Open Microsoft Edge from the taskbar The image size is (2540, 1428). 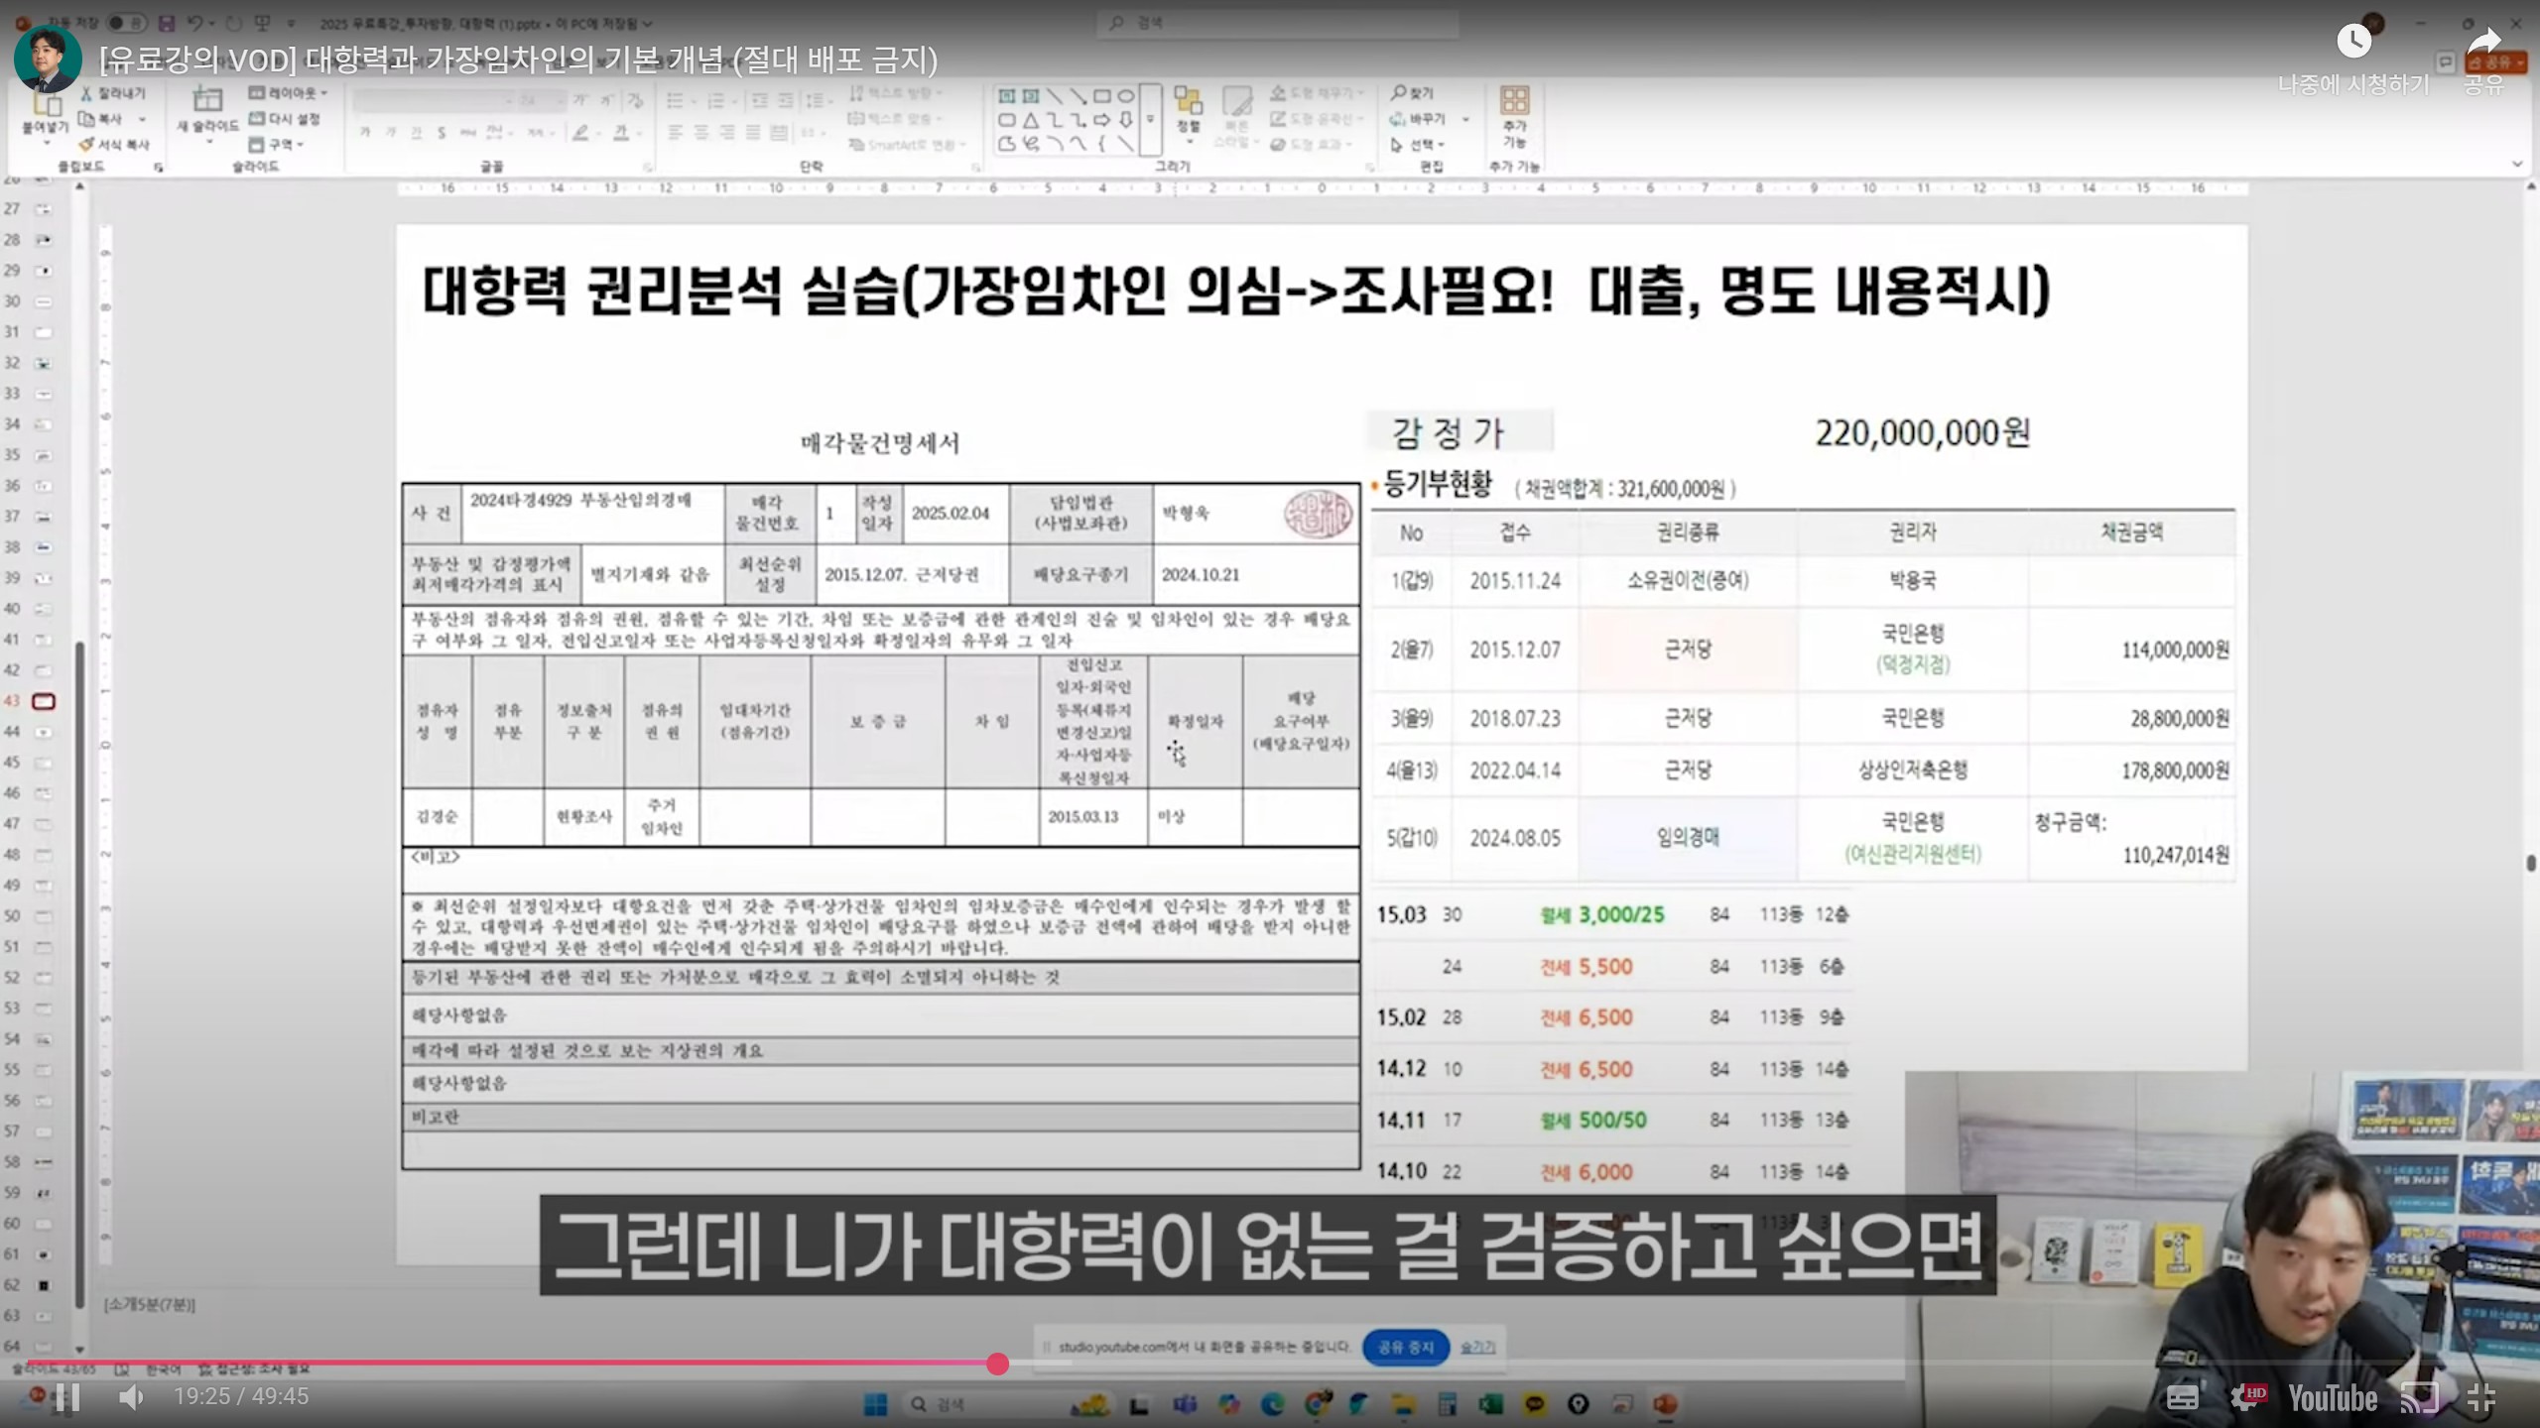pyautogui.click(x=1272, y=1404)
